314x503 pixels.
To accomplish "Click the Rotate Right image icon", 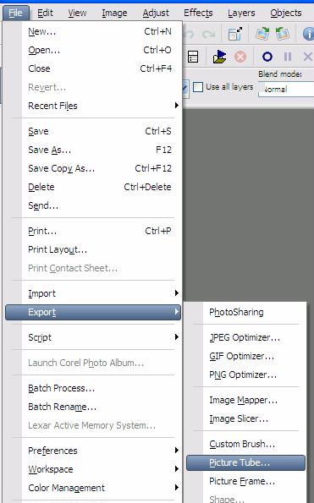I will (x=262, y=33).
